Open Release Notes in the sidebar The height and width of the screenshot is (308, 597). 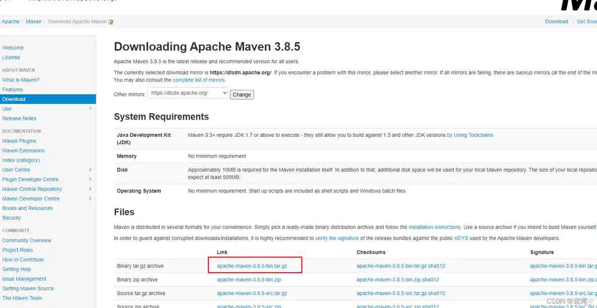coord(19,118)
